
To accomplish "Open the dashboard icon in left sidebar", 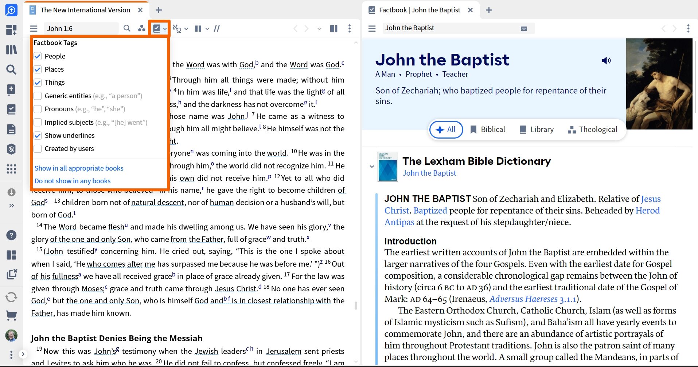I will (x=11, y=30).
